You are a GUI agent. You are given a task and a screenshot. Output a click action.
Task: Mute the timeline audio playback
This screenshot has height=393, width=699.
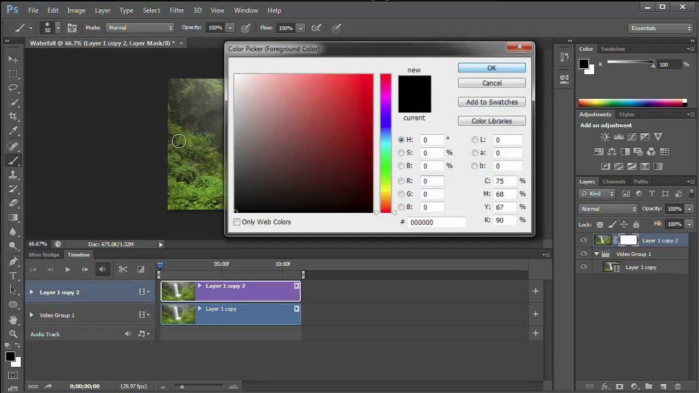tap(103, 269)
